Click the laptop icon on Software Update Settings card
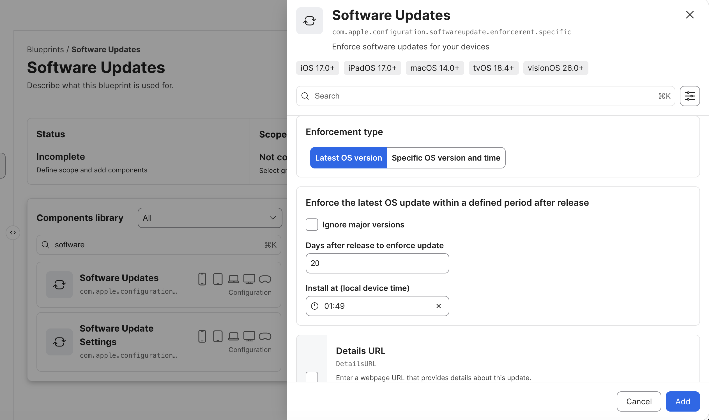The width and height of the screenshot is (709, 420). (x=234, y=336)
